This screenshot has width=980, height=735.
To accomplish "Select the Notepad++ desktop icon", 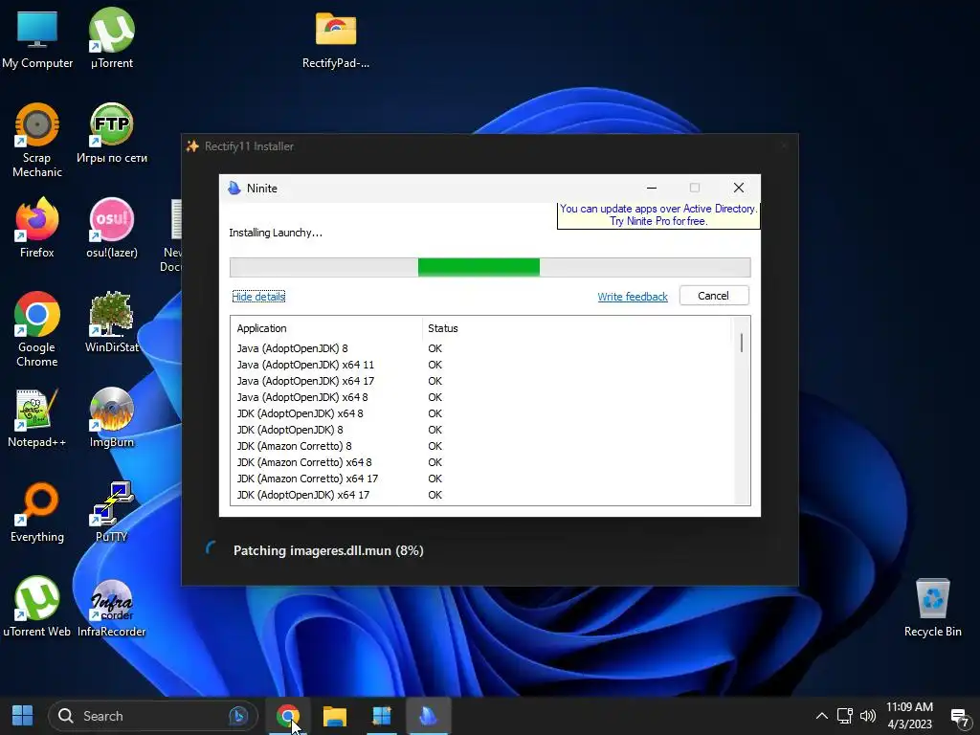I will pyautogui.click(x=37, y=417).
